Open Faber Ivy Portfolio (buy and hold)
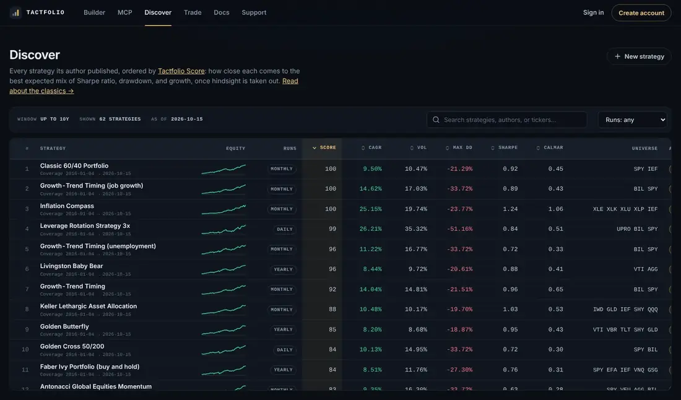Viewport: 681px width, 400px height. click(x=90, y=367)
